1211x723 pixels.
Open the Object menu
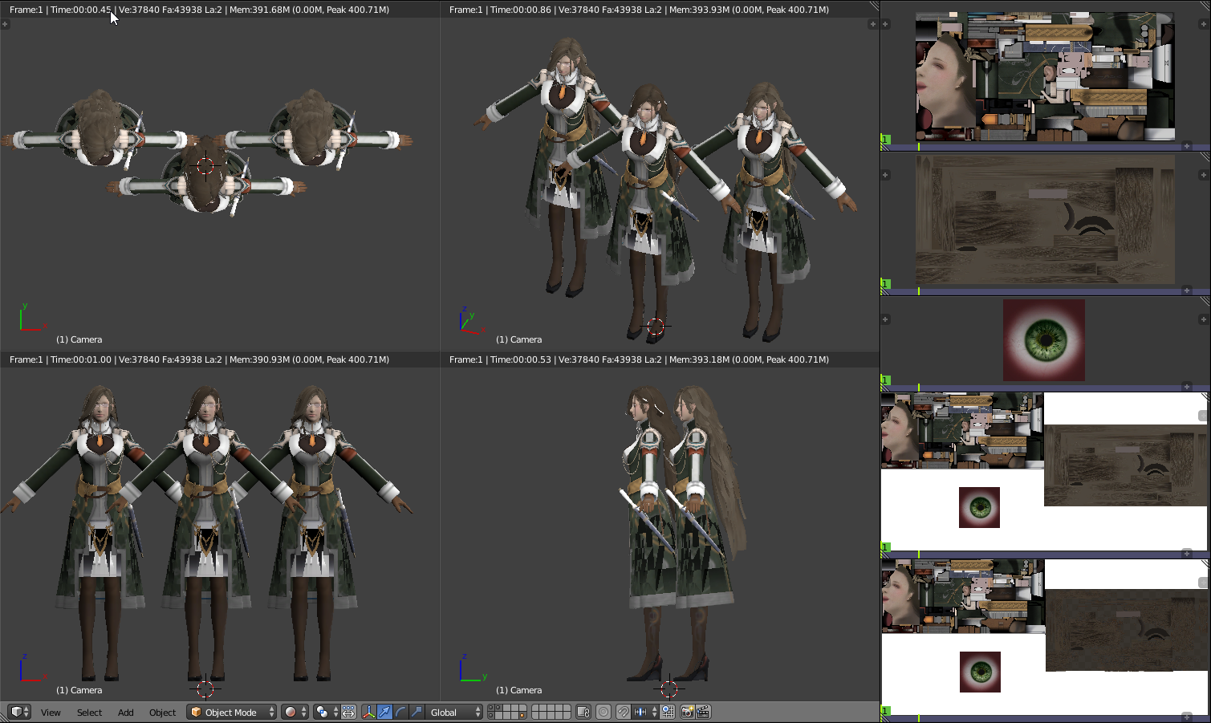pyautogui.click(x=162, y=713)
